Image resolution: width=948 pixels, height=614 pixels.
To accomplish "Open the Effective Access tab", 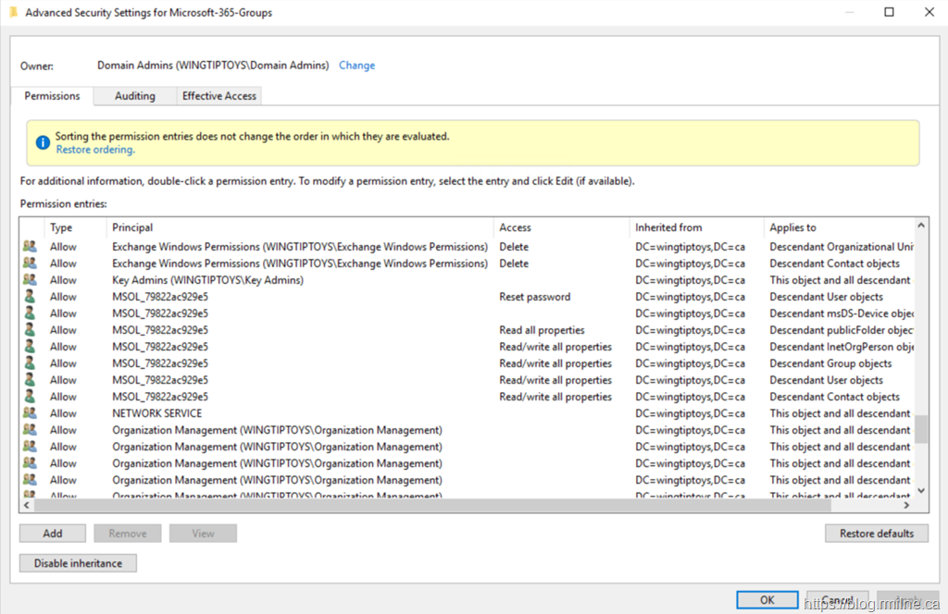I will (x=219, y=96).
